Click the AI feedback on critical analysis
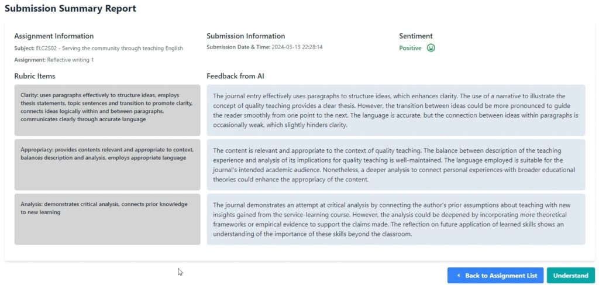This screenshot has width=599, height=285. (395, 219)
